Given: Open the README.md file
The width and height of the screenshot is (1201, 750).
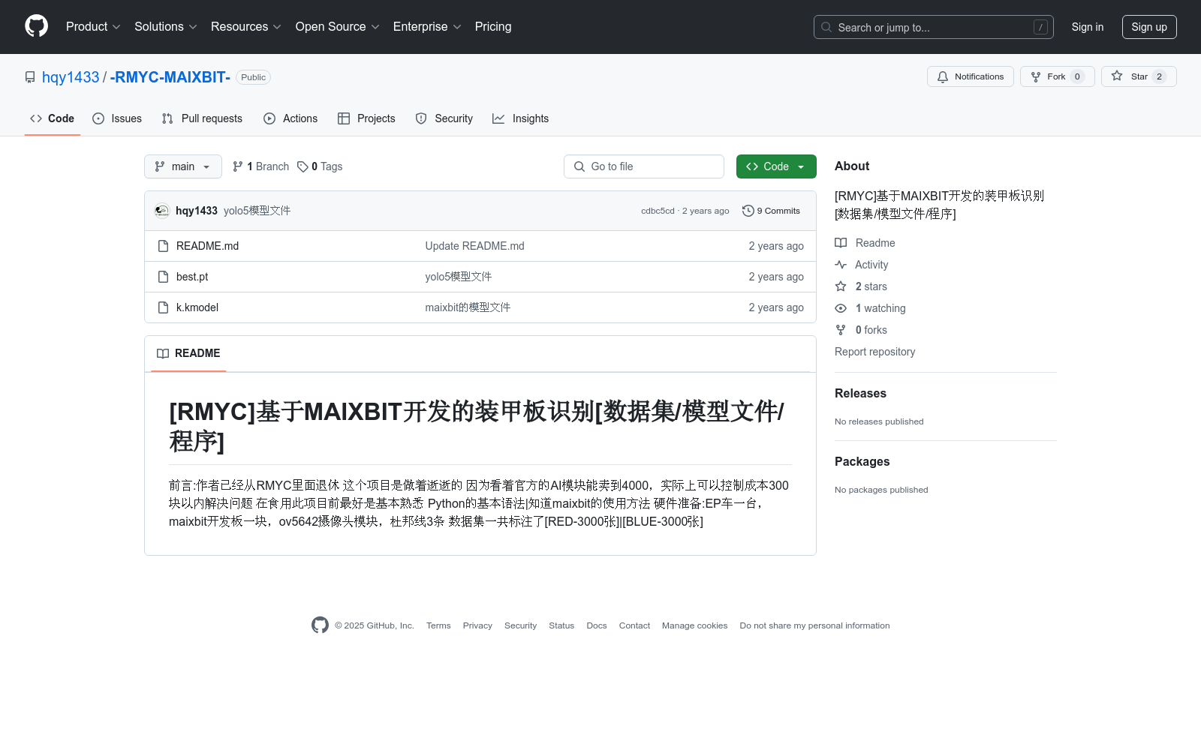Looking at the screenshot, I should click(x=207, y=246).
